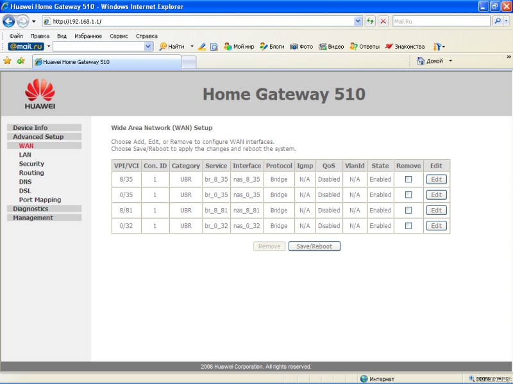Open Видео from the toolbar
This screenshot has height=384, width=513.
332,46
